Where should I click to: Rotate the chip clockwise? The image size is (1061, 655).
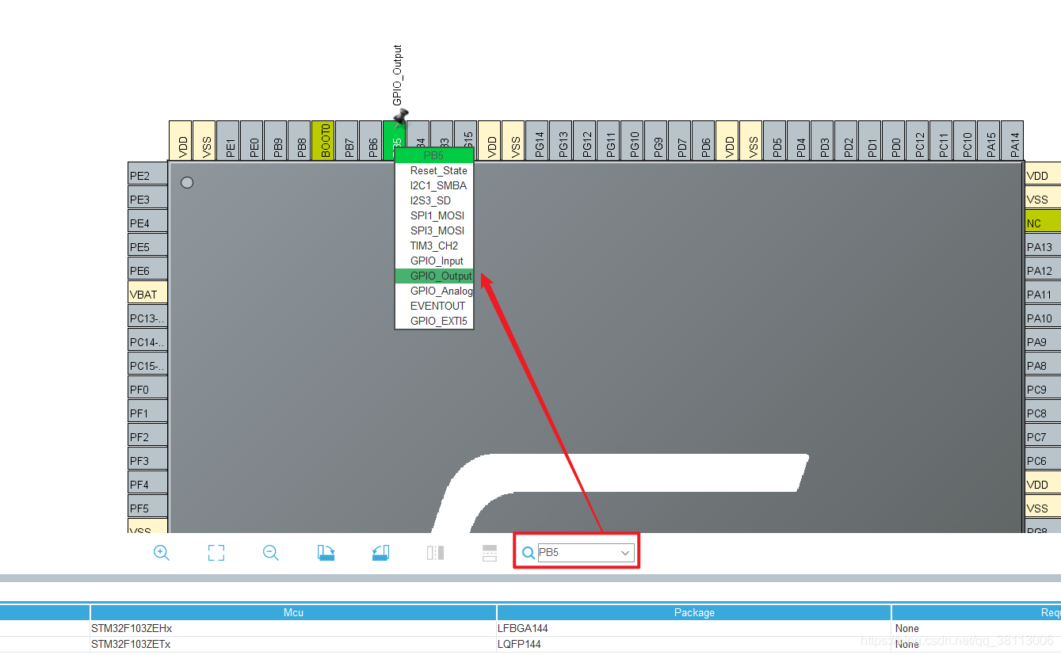pyautogui.click(x=325, y=552)
